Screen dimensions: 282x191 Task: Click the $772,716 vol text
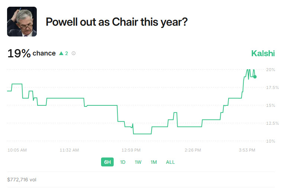22,180
